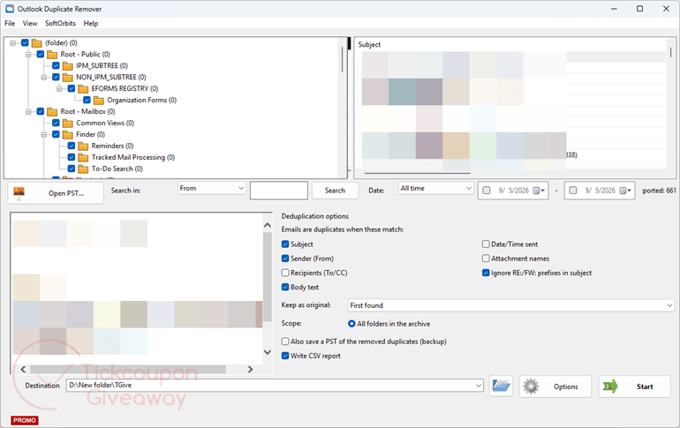Uncheck the Organization Forms folder checkbox

pos(87,100)
